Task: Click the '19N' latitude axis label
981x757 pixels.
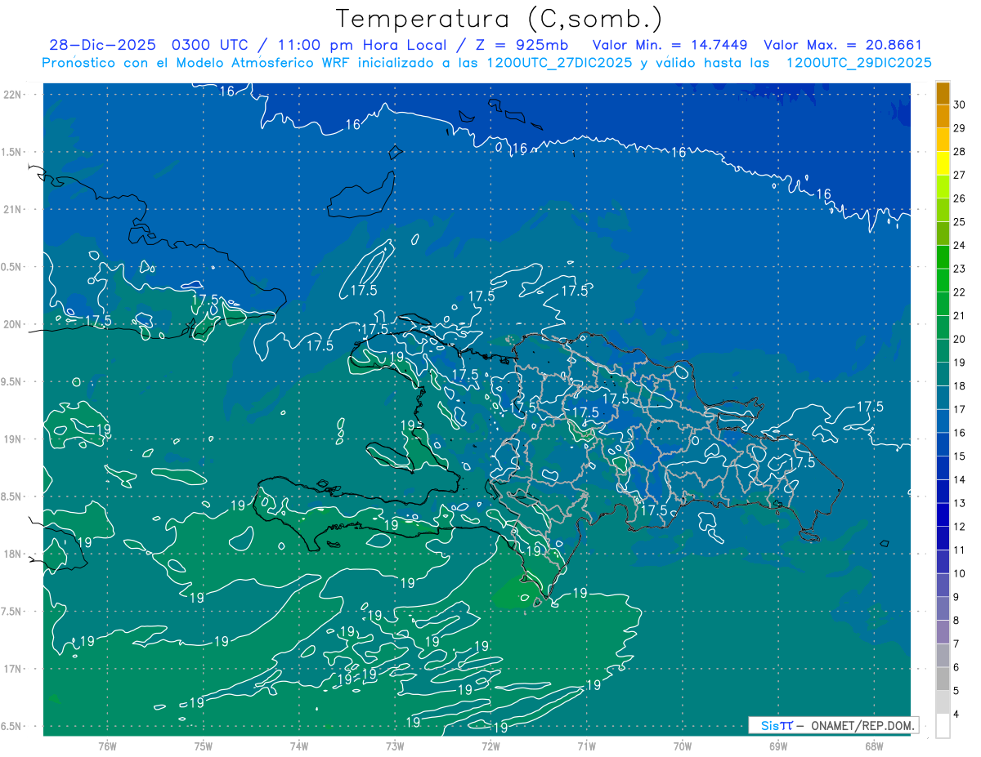Action: pos(12,439)
